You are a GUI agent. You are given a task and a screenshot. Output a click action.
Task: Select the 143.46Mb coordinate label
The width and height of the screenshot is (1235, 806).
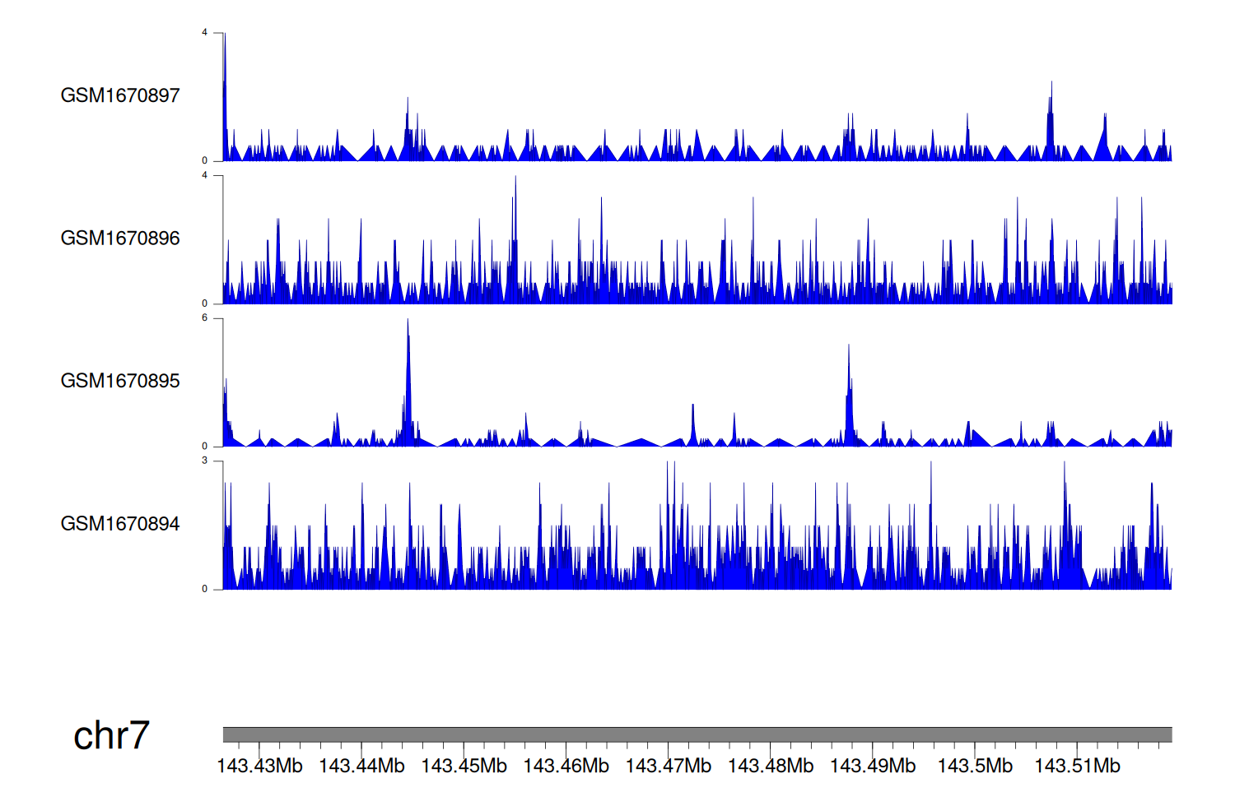566,767
